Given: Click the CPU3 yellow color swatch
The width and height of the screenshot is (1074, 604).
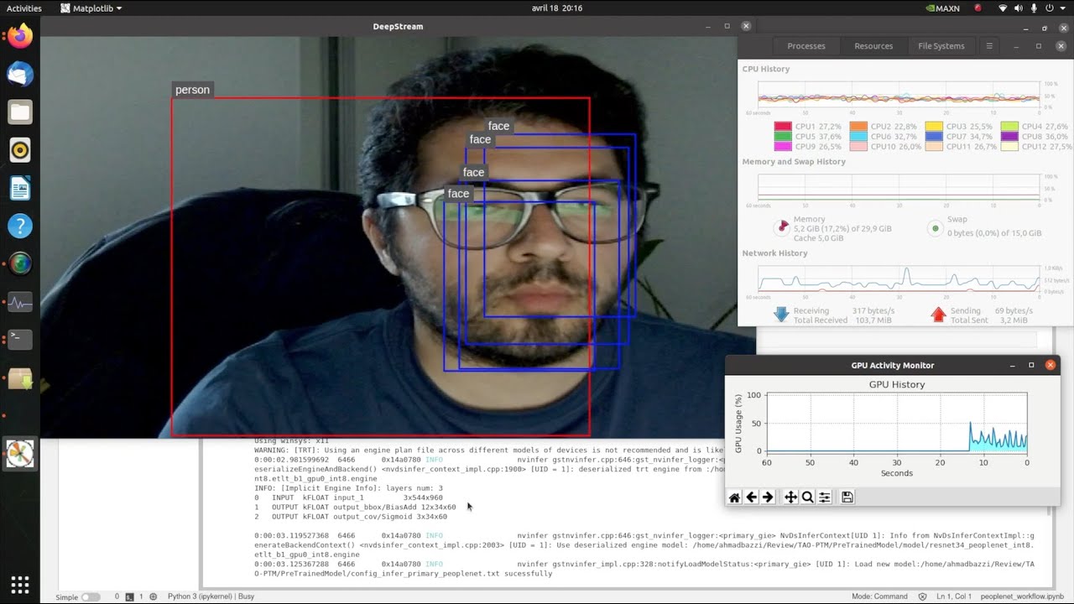Looking at the screenshot, I should coord(934,127).
